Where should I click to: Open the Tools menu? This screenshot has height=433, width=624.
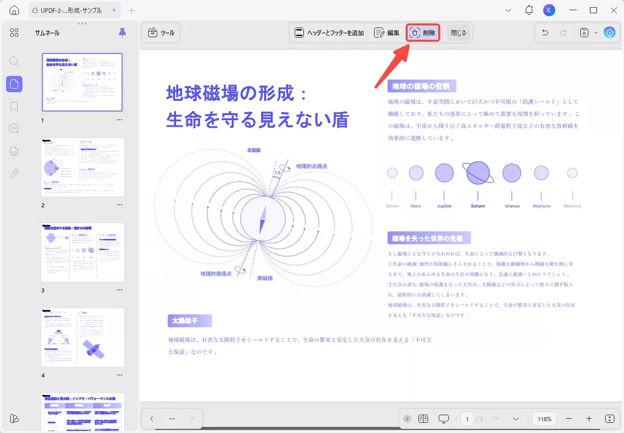pos(160,32)
